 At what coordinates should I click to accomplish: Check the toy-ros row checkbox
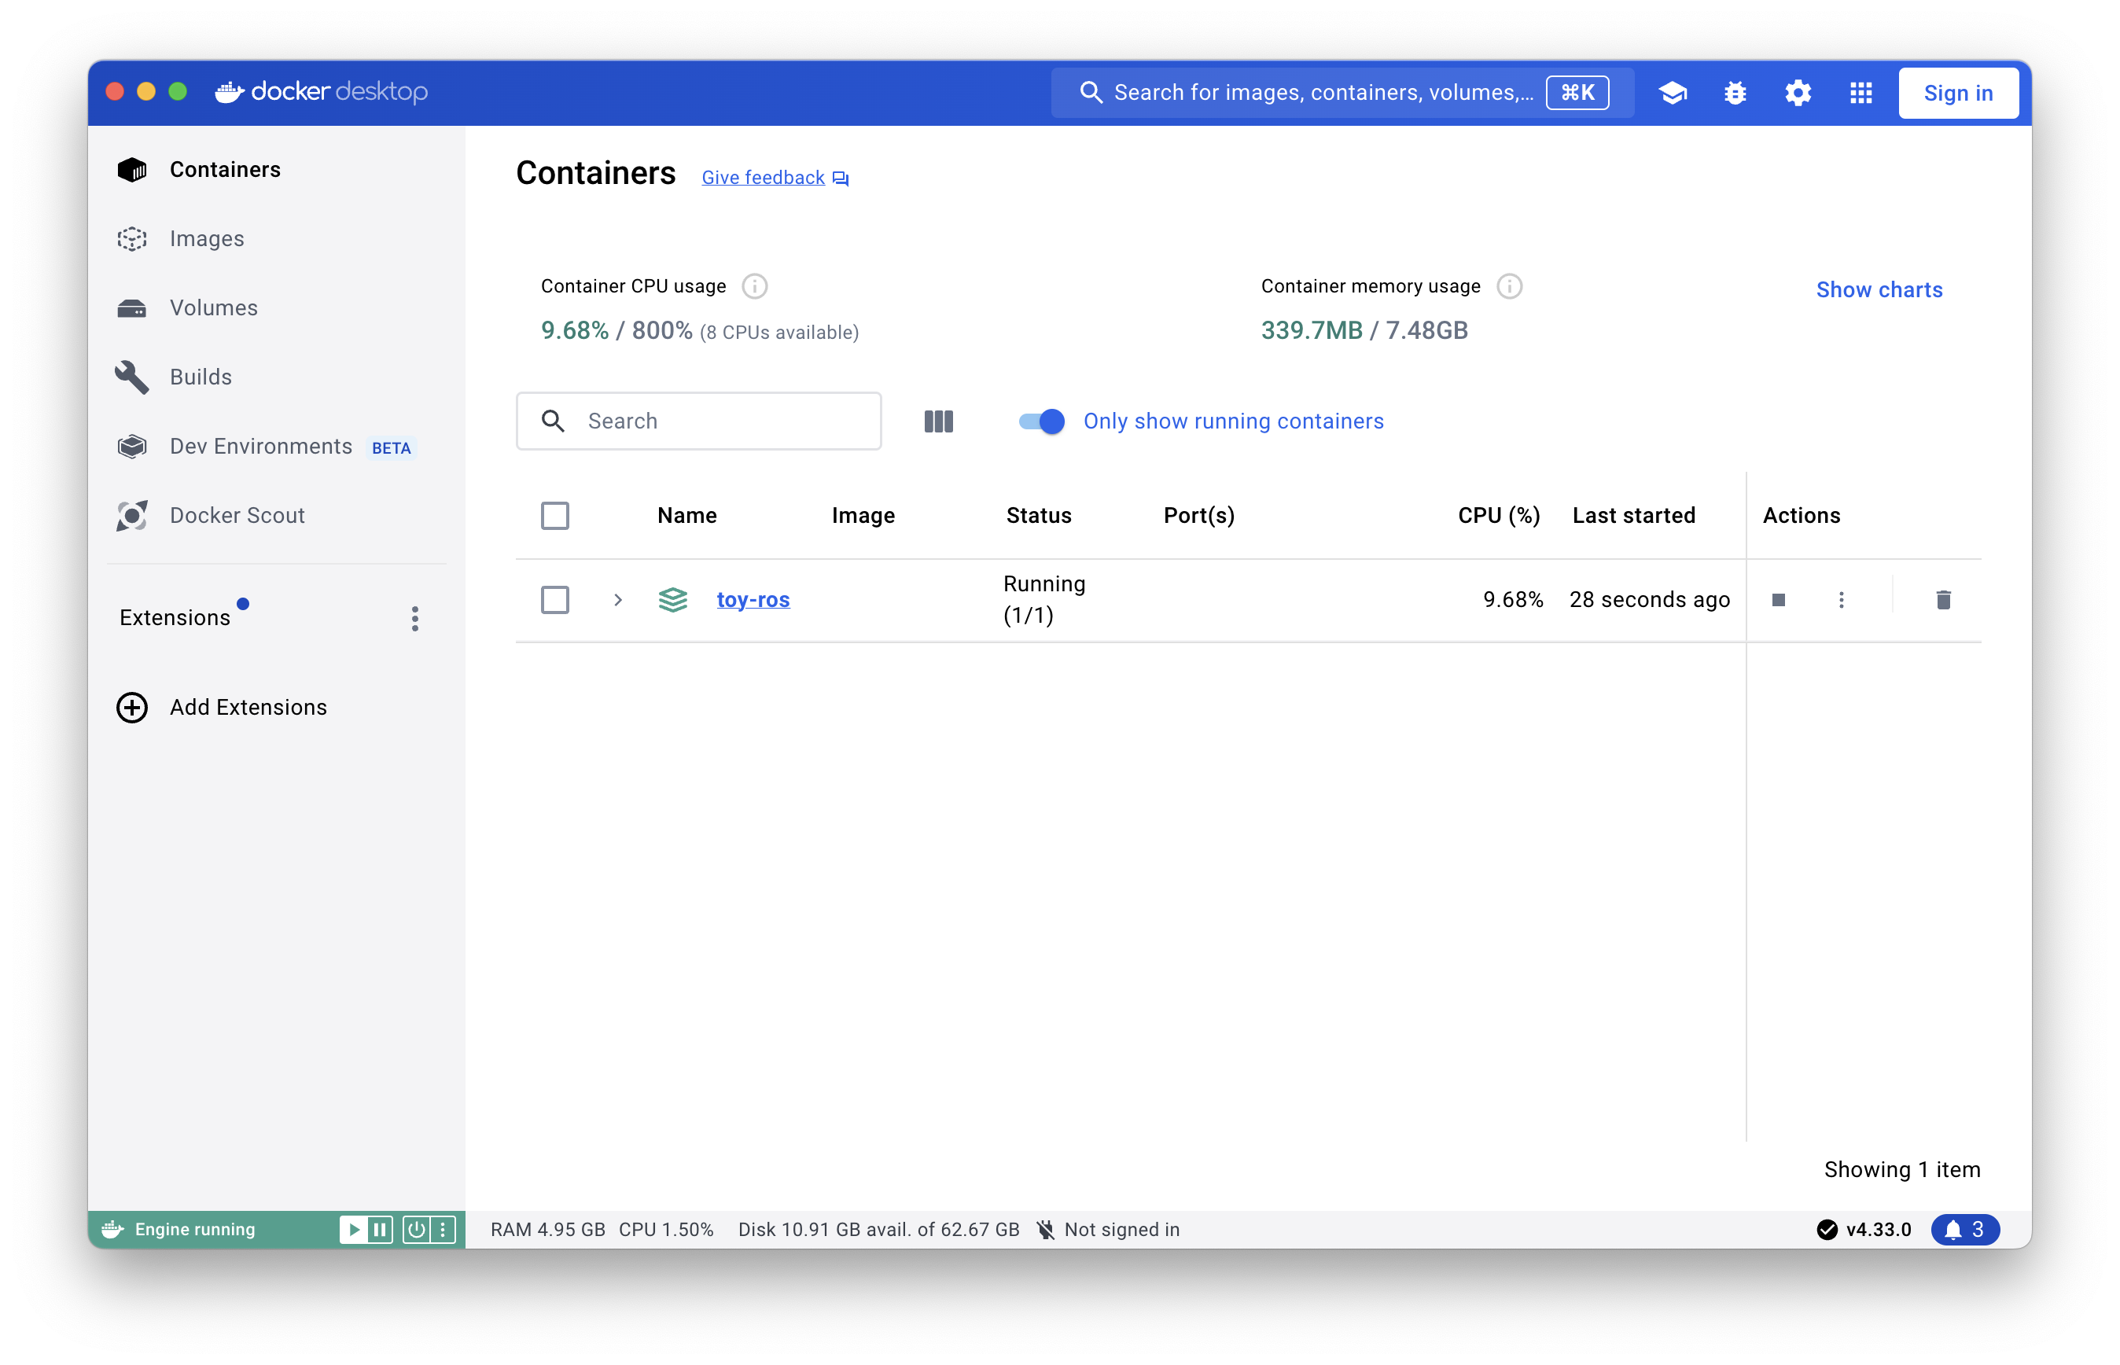[555, 600]
